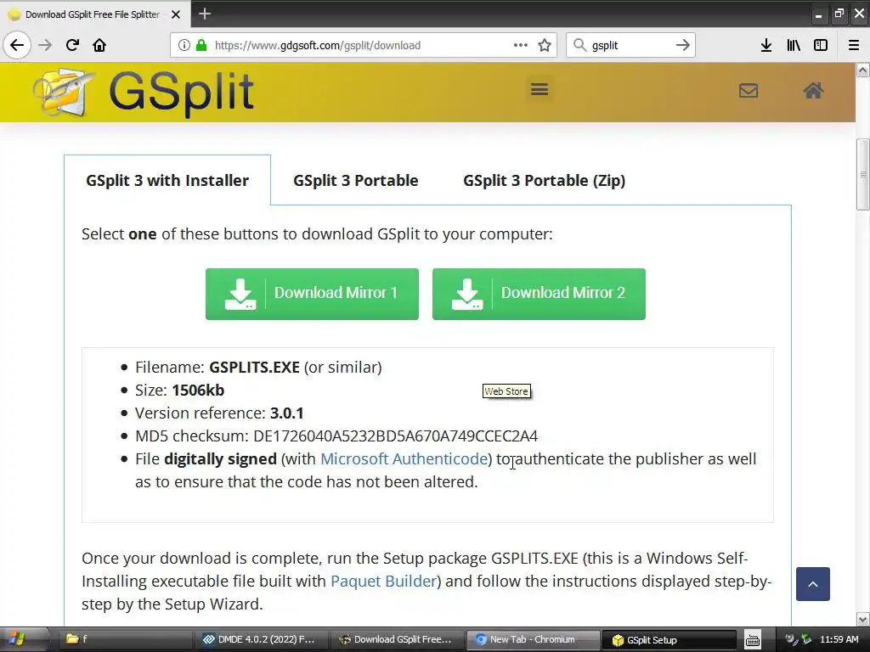Click Download Mirror 2 button
Screen dimensions: 870x652
point(539,294)
